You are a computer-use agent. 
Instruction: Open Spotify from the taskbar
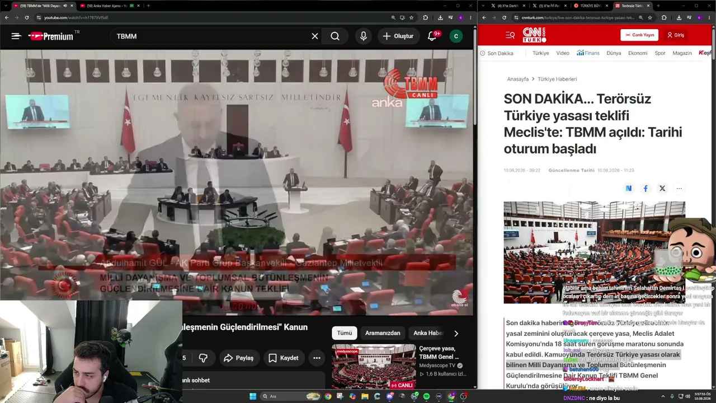click(x=427, y=396)
